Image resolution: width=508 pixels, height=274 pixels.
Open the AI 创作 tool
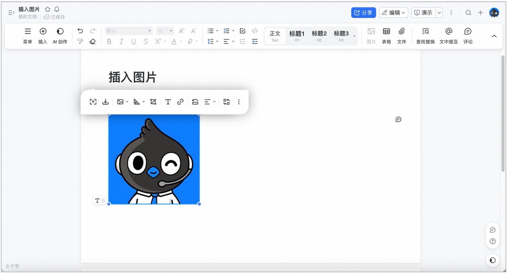(x=60, y=36)
